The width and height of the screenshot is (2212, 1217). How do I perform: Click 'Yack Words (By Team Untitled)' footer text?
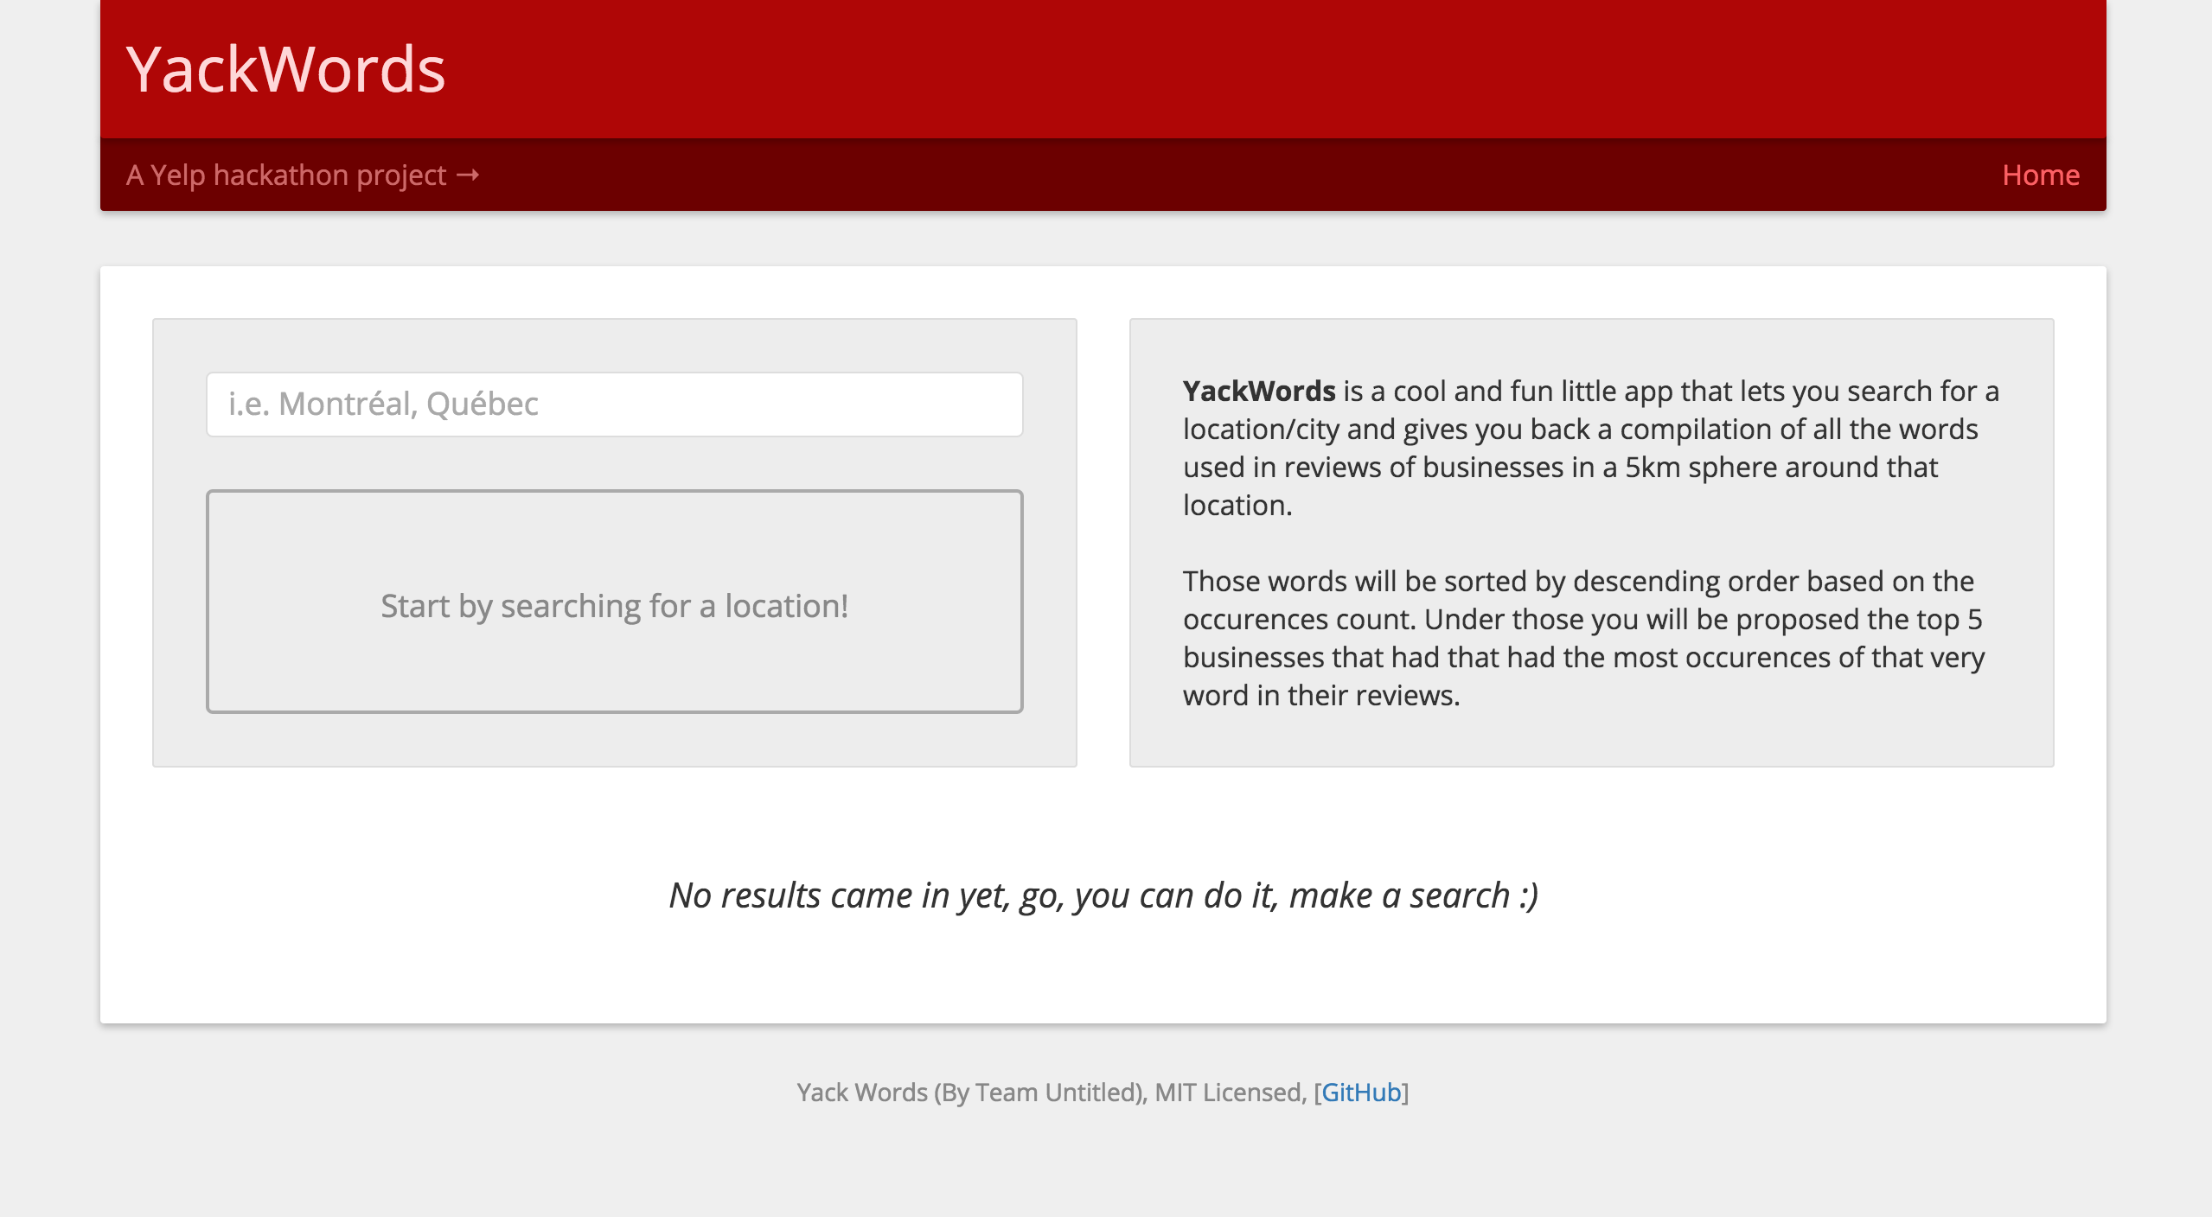point(970,1093)
